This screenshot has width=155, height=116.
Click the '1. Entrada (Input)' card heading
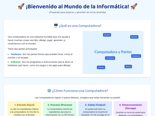(x=24, y=105)
